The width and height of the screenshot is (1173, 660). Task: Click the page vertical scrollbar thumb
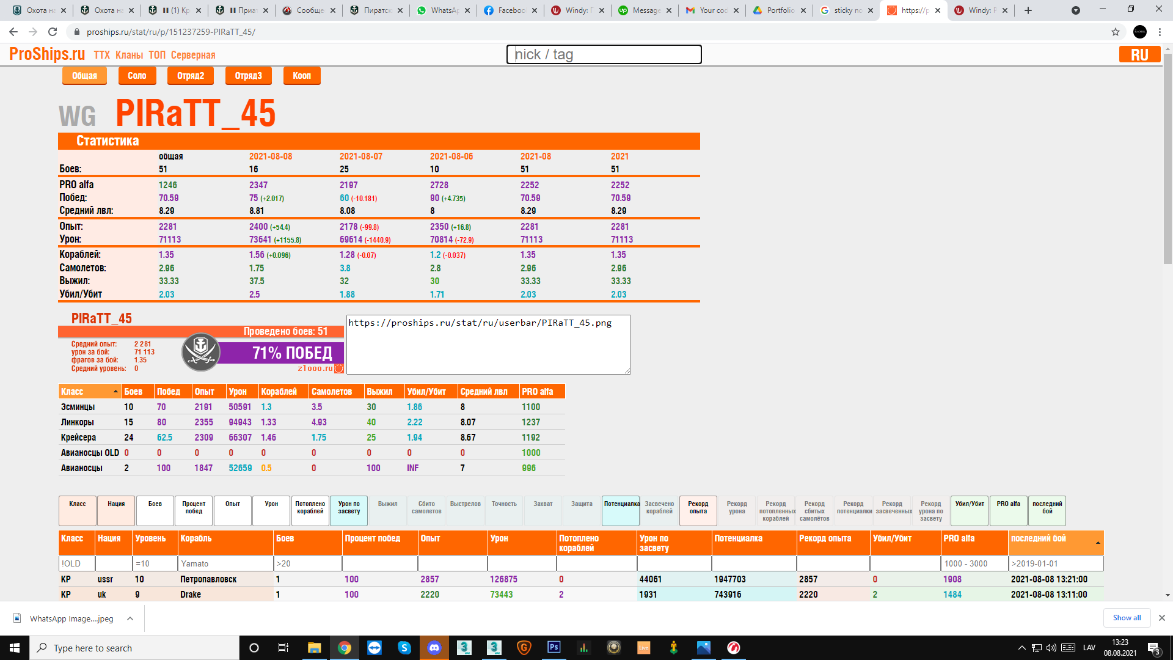pos(1168,159)
